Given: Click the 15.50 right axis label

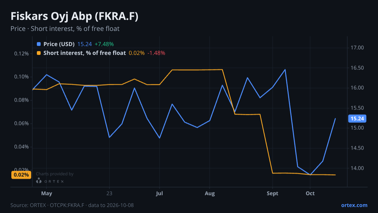Looking at the screenshot, I should (x=357, y=108).
